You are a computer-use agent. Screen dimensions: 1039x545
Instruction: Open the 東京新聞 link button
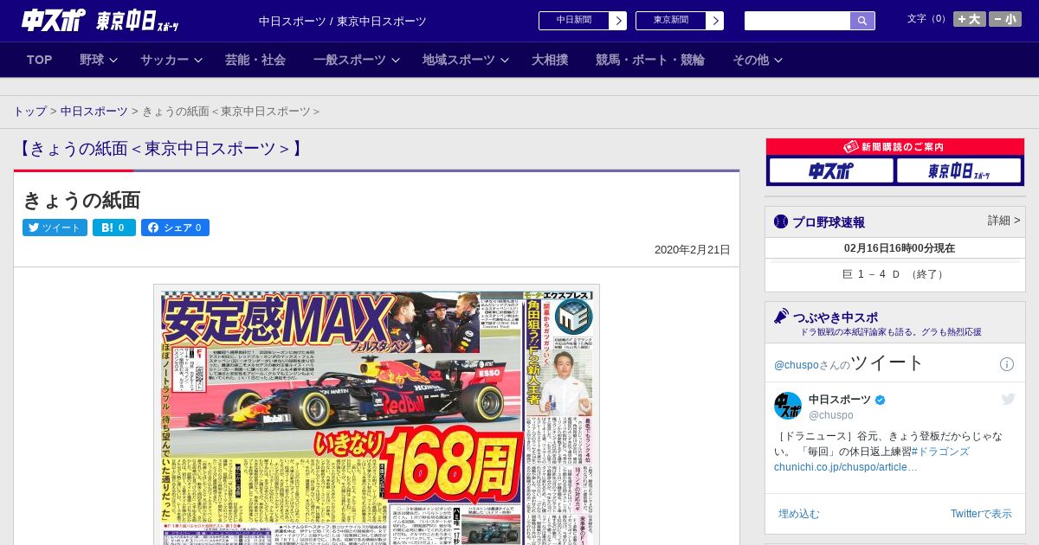click(671, 21)
